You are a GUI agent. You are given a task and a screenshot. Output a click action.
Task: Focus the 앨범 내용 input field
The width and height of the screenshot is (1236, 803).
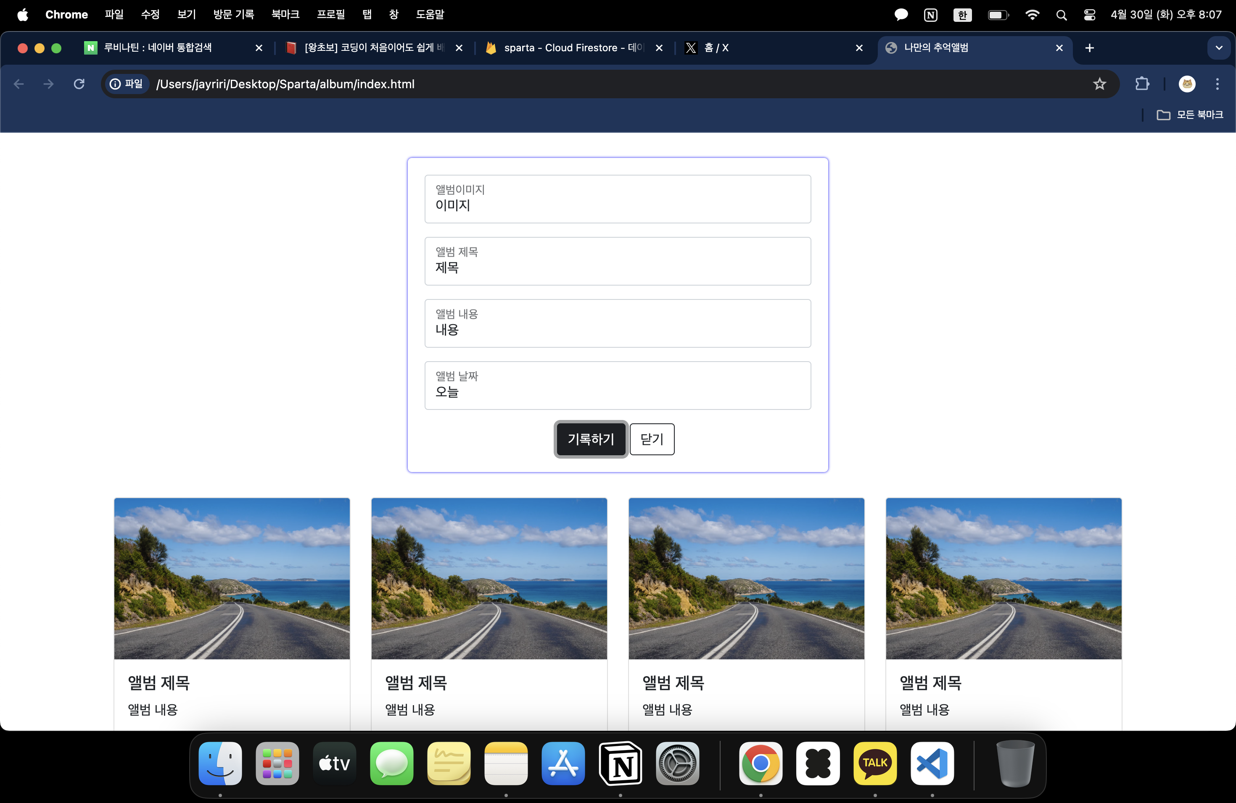coord(618,324)
